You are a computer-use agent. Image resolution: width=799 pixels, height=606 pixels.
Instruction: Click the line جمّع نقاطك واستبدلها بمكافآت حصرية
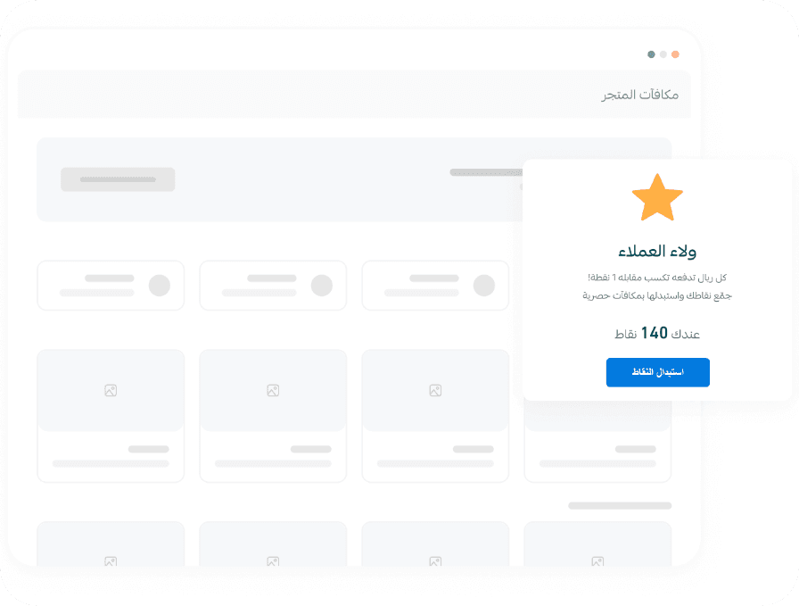pyautogui.click(x=657, y=295)
